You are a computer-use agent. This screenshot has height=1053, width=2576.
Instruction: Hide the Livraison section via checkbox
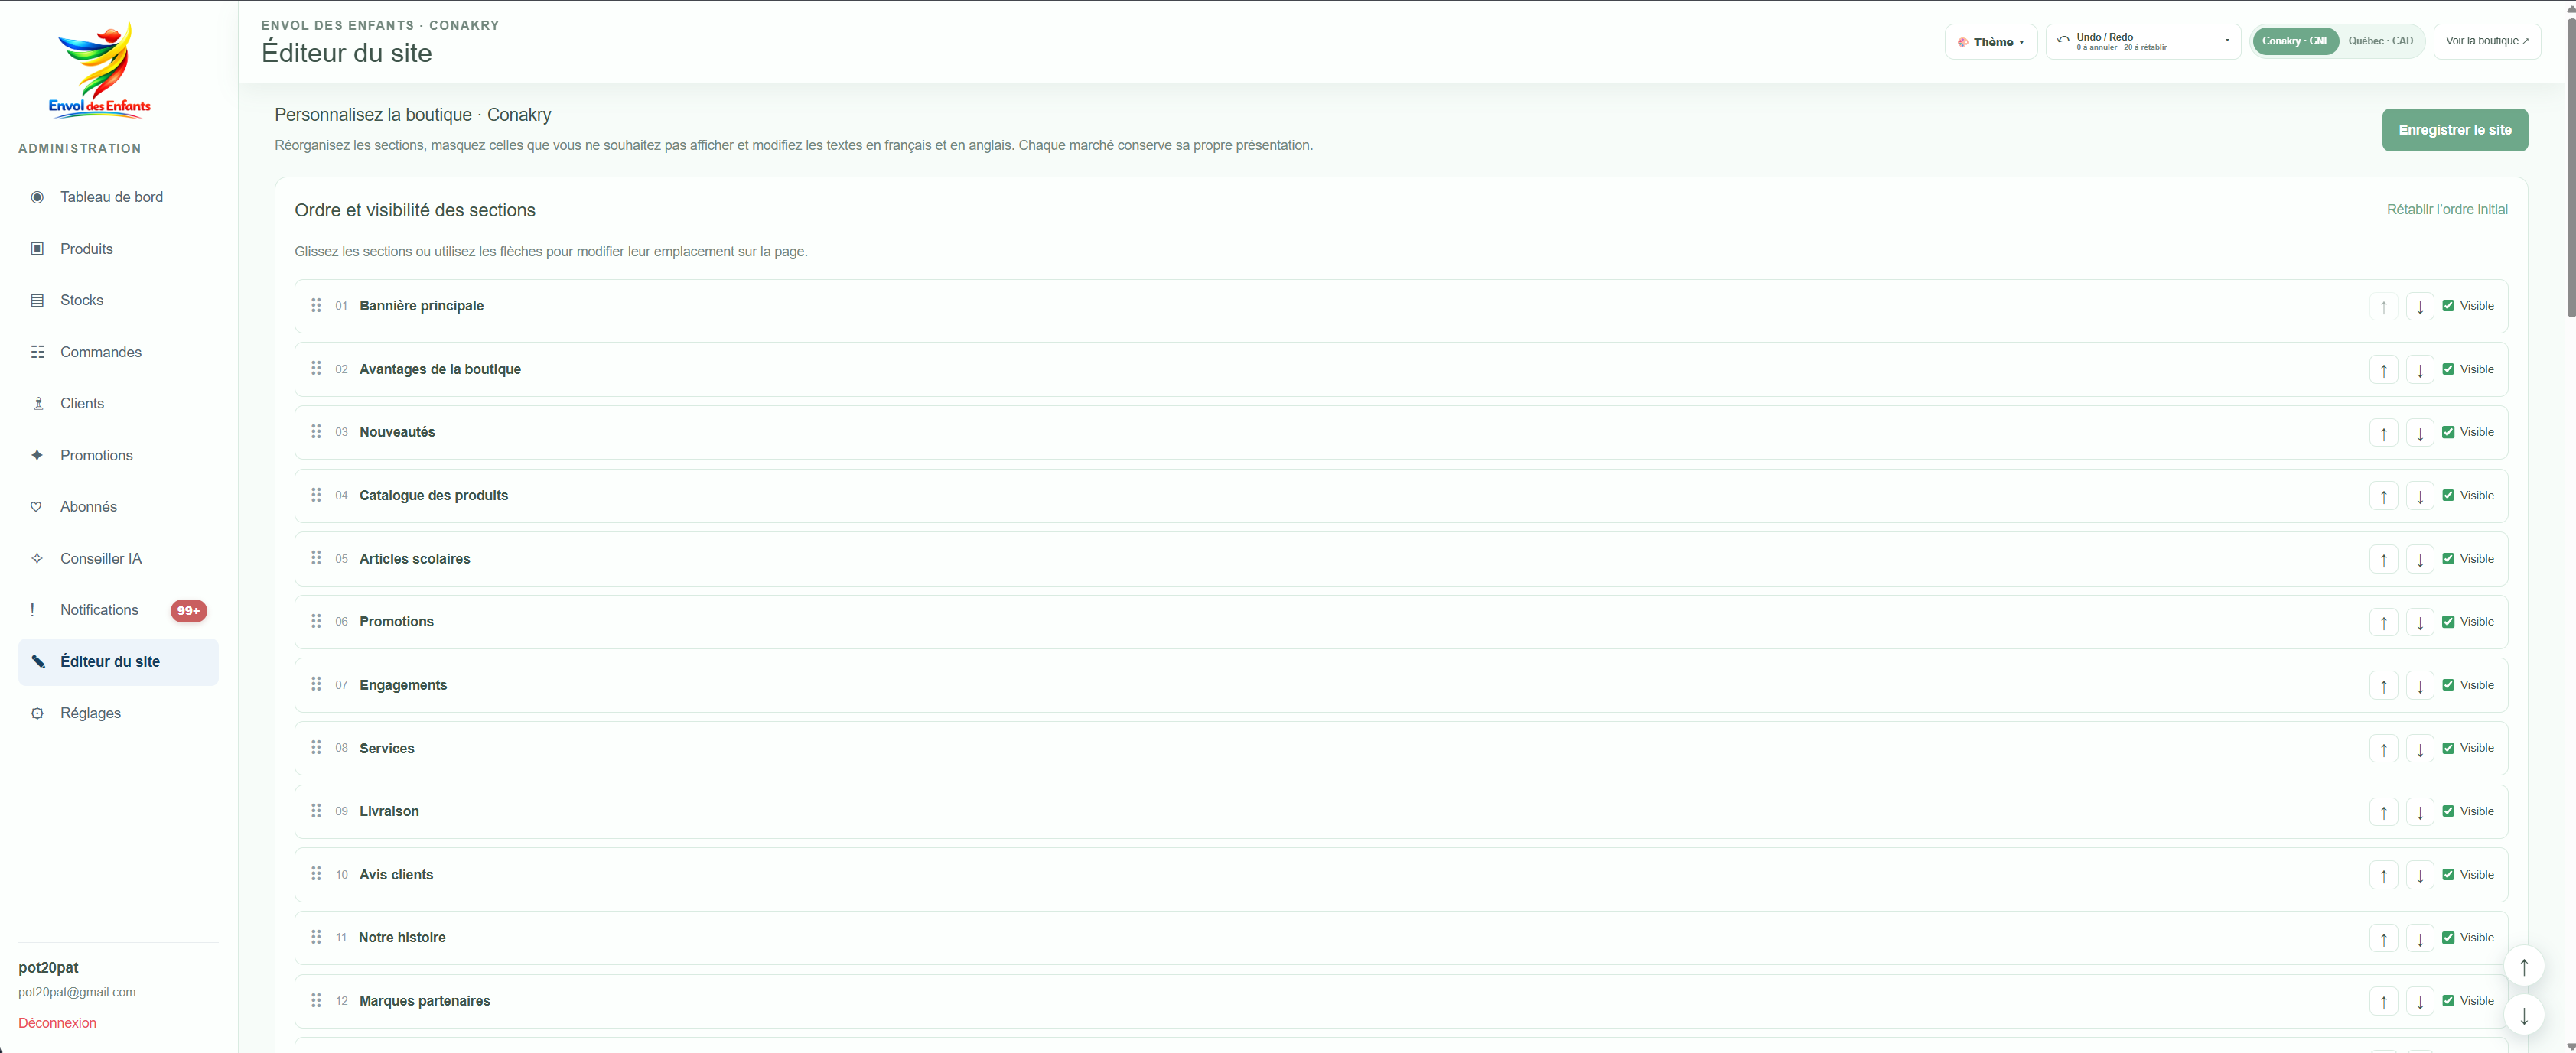(2447, 811)
